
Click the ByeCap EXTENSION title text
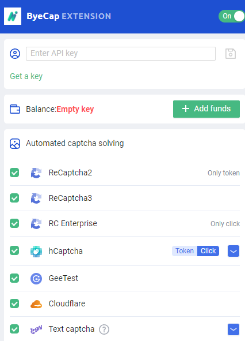click(69, 16)
